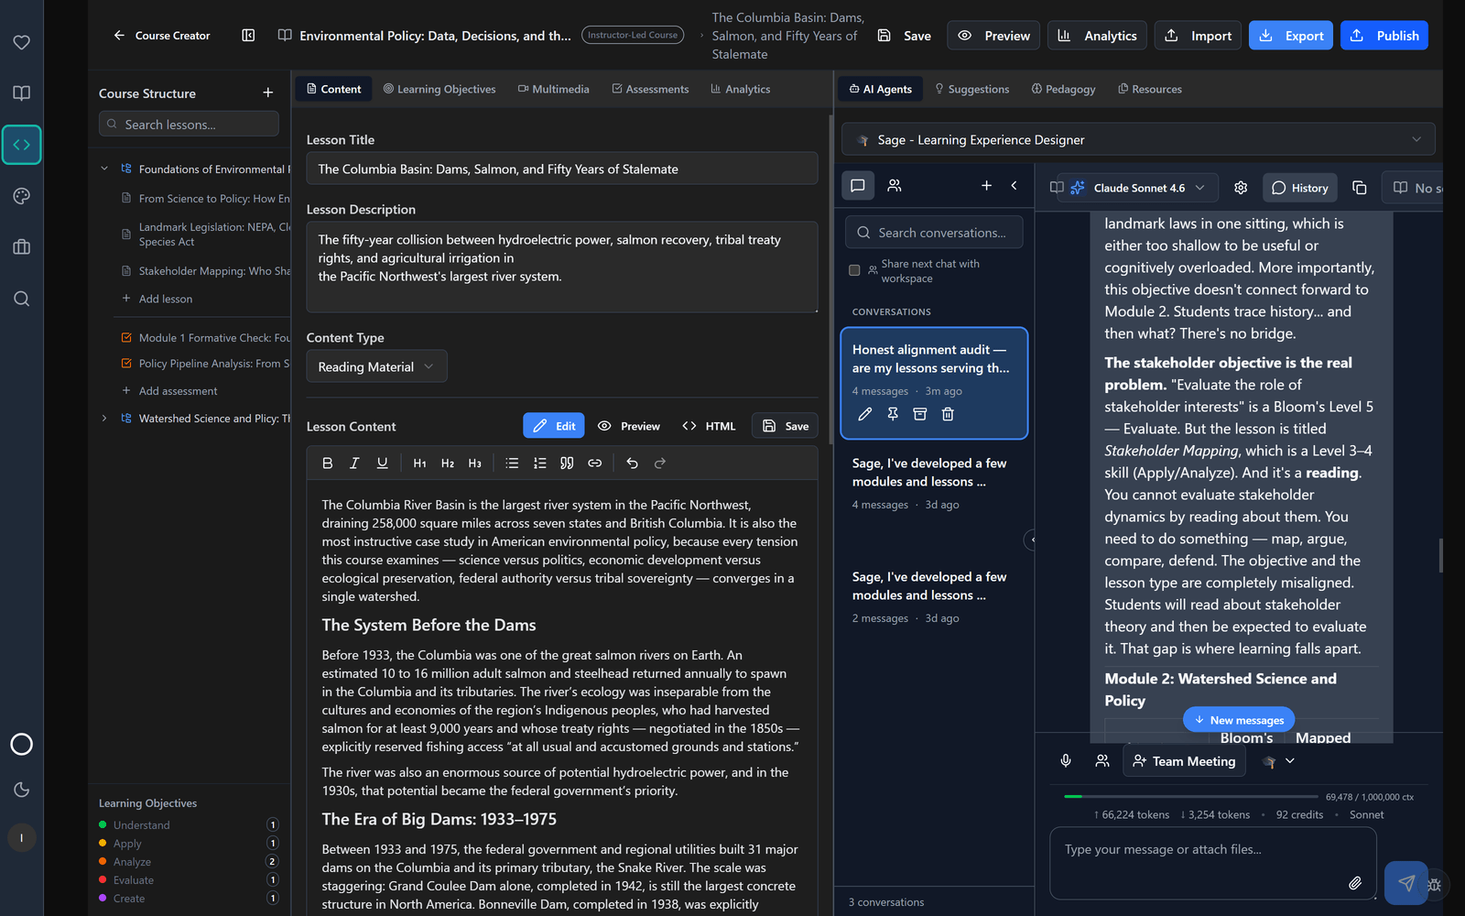The image size is (1465, 916).
Task: Toggle dark mode moon icon
Action: pyautogui.click(x=21, y=790)
